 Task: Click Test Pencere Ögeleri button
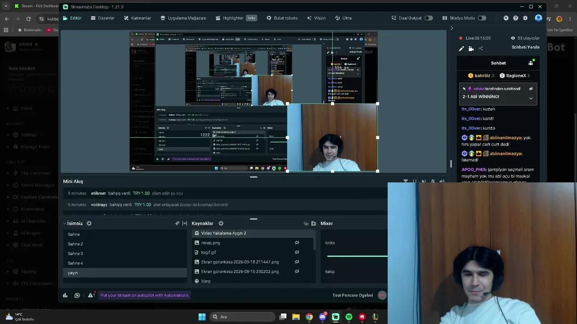click(353, 295)
